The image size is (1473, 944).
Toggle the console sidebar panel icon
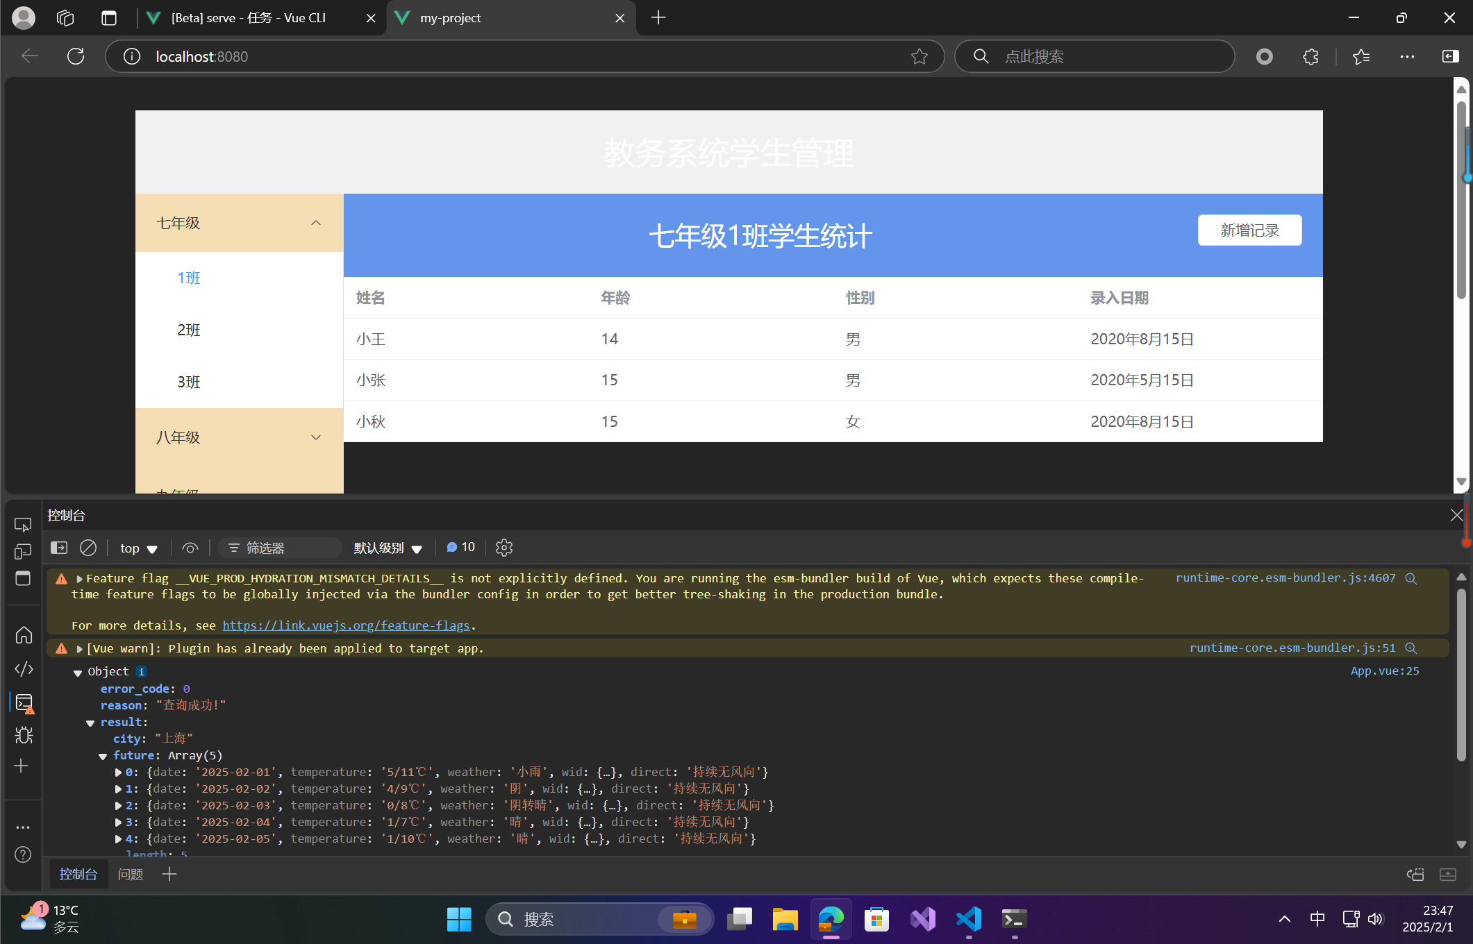(59, 548)
